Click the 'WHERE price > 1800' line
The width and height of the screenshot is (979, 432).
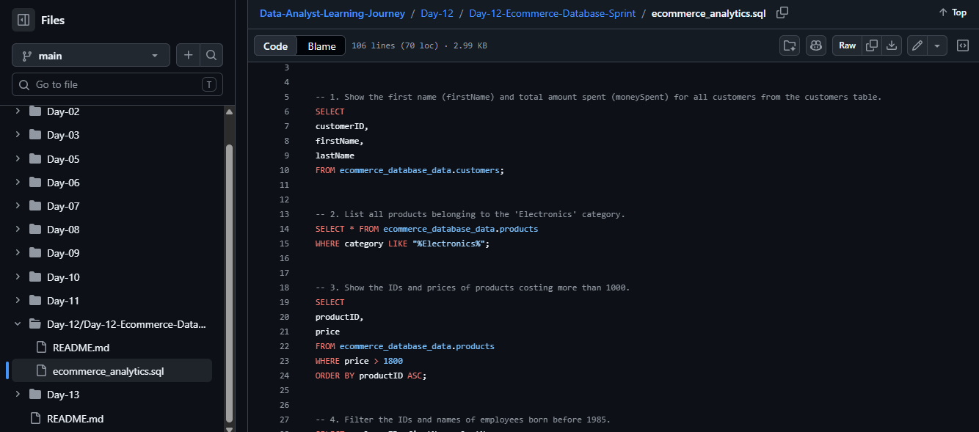click(x=359, y=361)
